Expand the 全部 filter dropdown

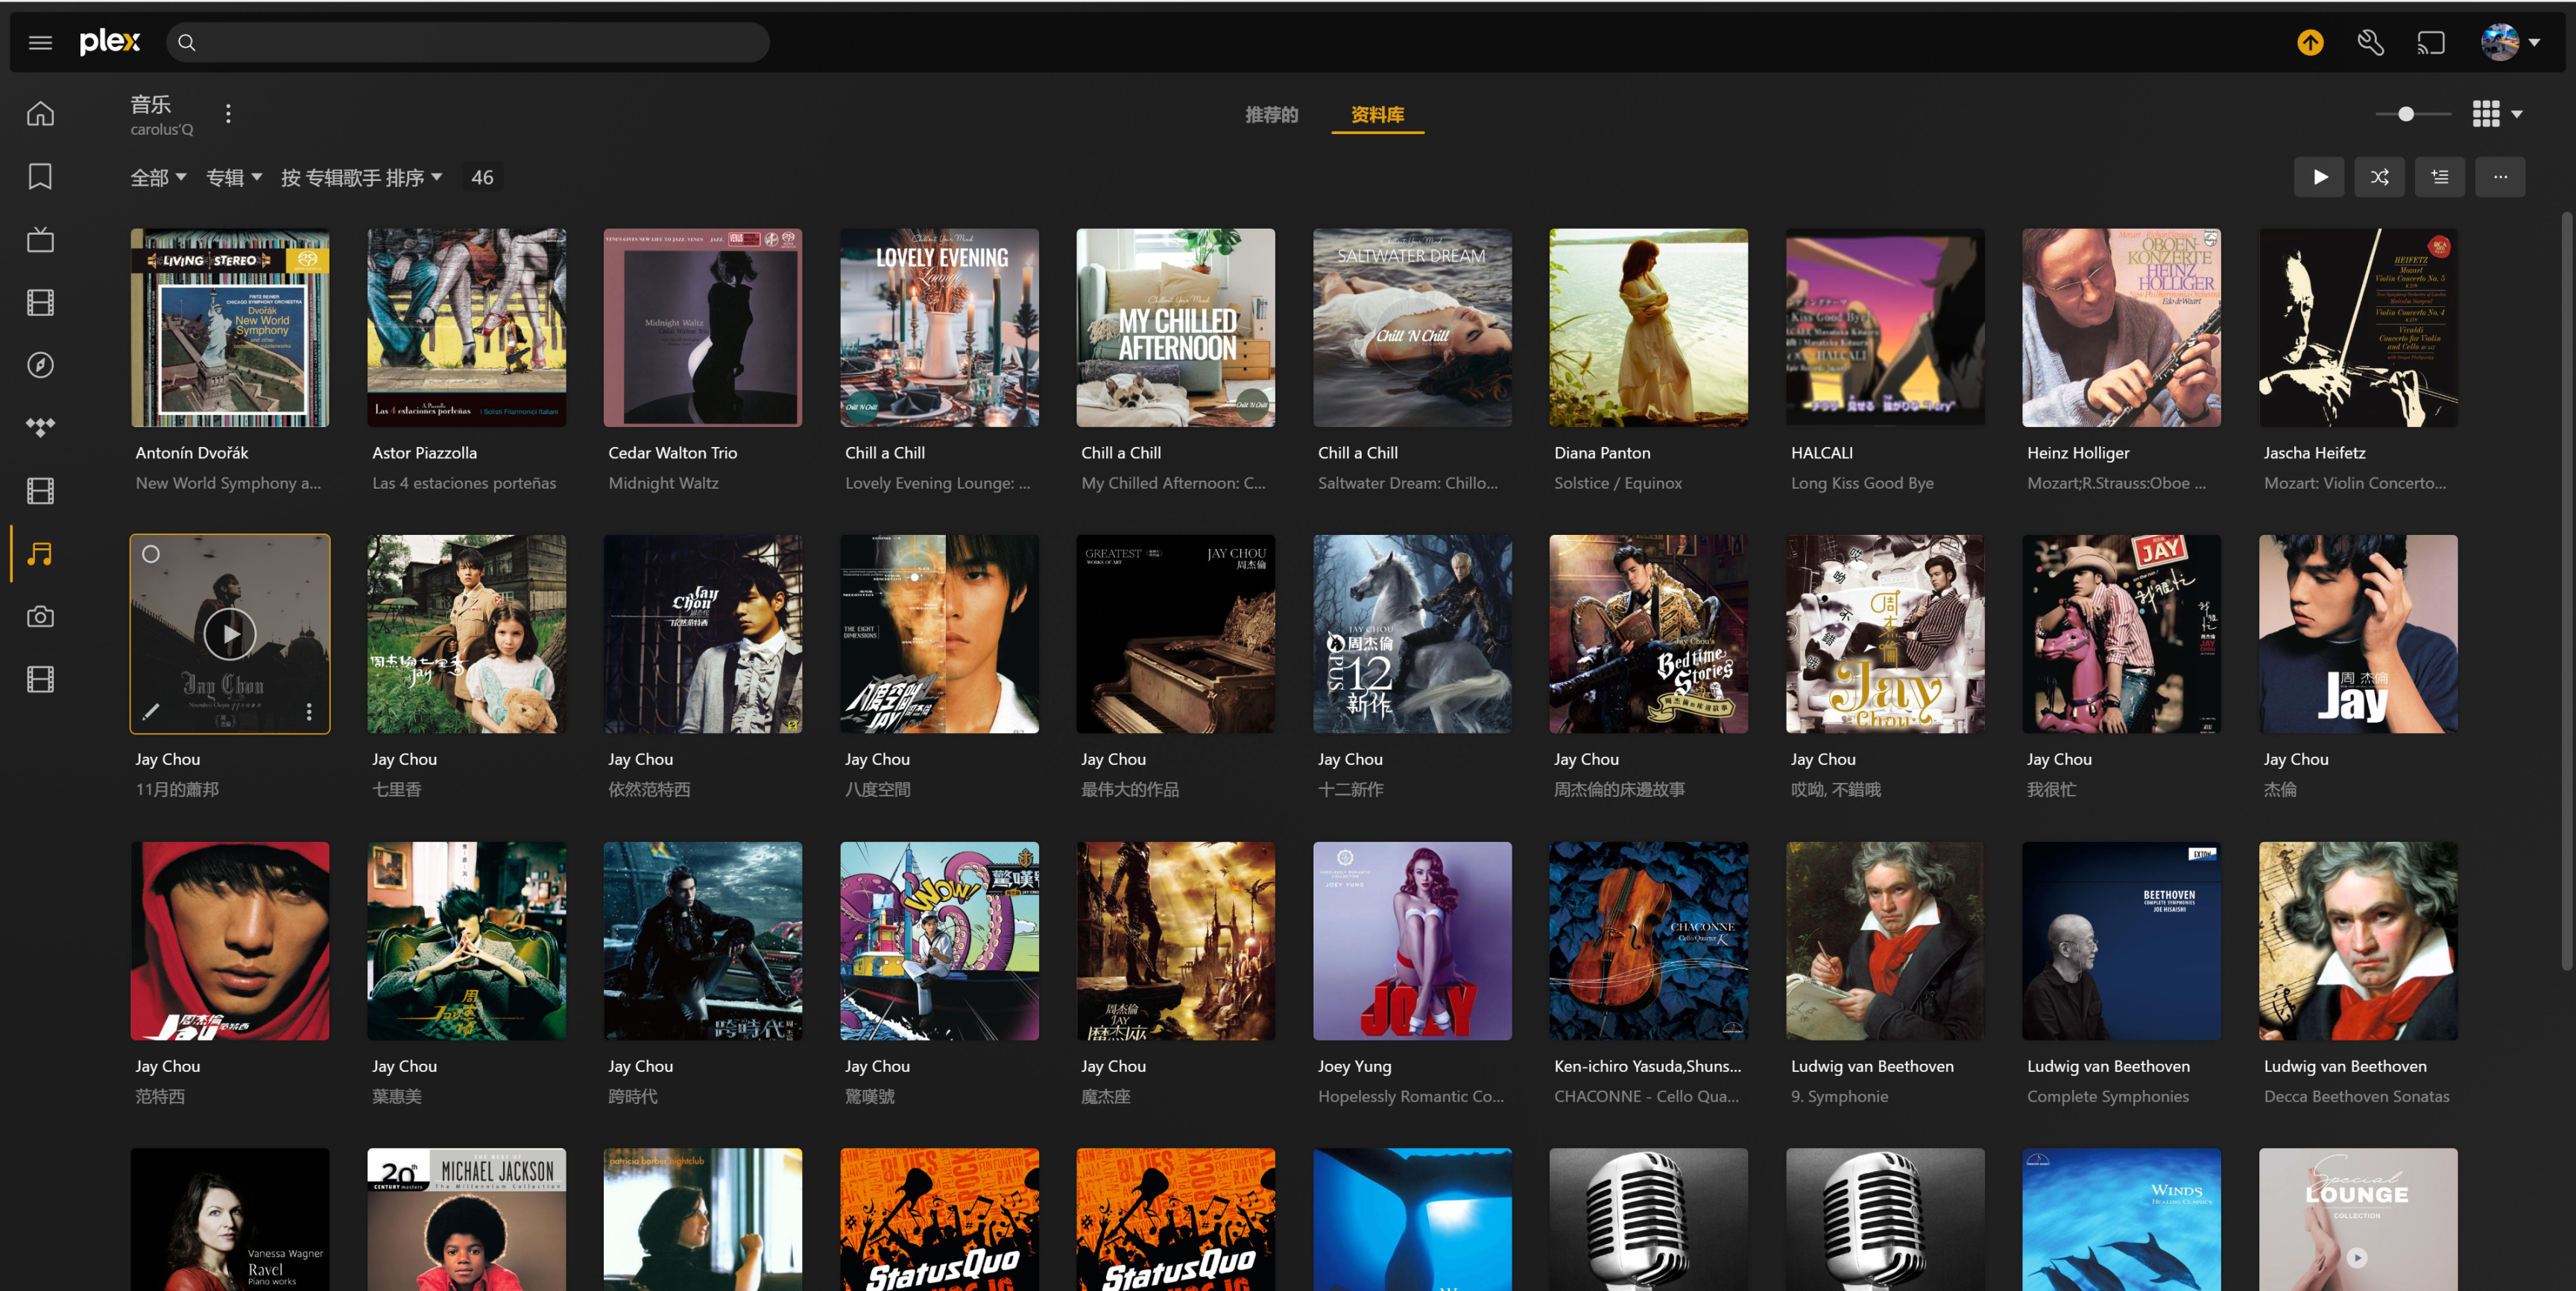point(158,178)
